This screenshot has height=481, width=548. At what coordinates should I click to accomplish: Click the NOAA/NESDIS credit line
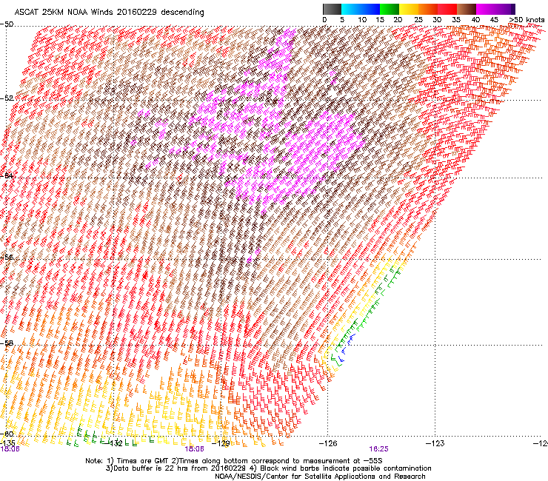click(320, 476)
